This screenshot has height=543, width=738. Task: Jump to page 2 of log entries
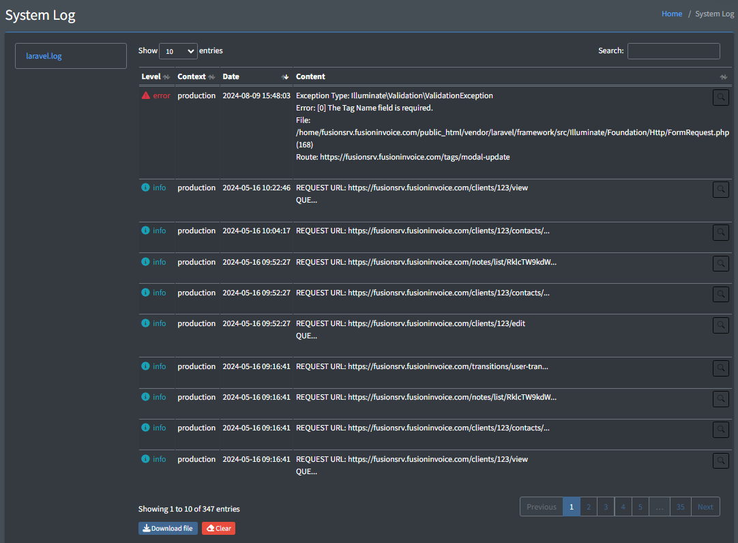(x=588, y=506)
